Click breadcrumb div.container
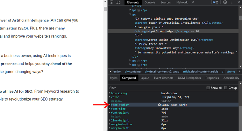Screen dimensions: 242x131 coord(133,72)
